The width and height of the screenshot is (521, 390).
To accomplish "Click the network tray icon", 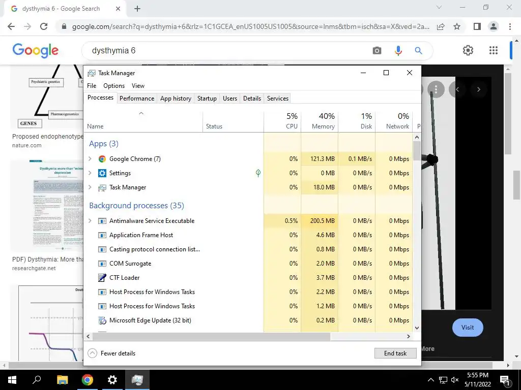I will point(443,380).
